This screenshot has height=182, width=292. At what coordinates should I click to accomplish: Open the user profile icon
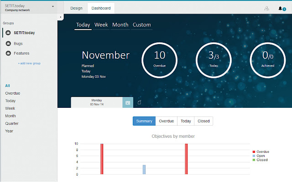click(266, 8)
